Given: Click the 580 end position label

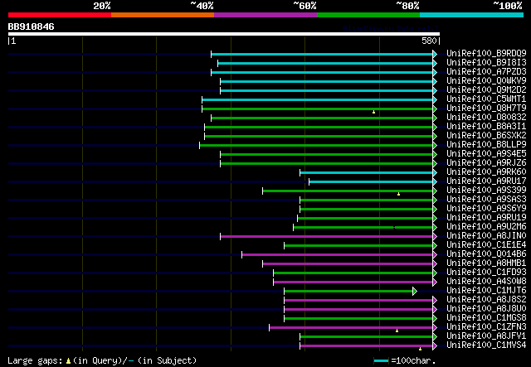Looking at the screenshot, I should 429,41.
